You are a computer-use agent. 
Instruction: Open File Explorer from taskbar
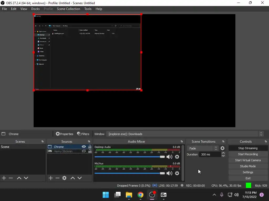129,195
